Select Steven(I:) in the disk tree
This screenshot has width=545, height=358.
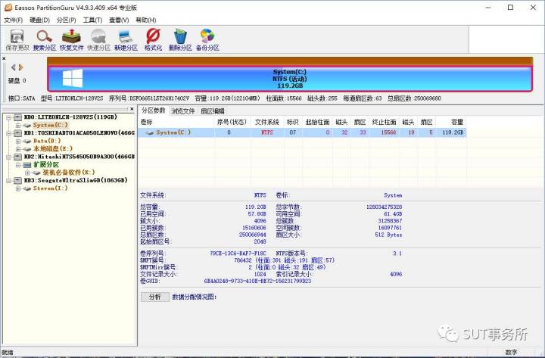click(50, 188)
